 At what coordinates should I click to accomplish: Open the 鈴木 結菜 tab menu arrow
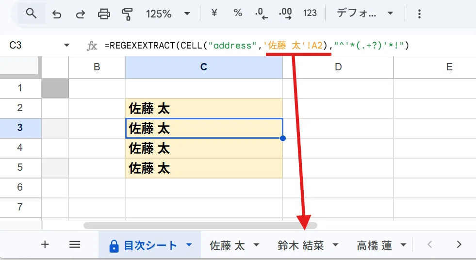335,245
